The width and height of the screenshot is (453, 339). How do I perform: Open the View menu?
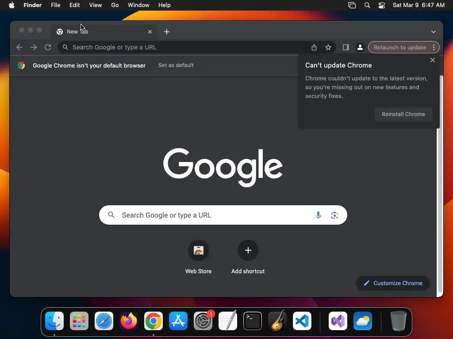[96, 5]
